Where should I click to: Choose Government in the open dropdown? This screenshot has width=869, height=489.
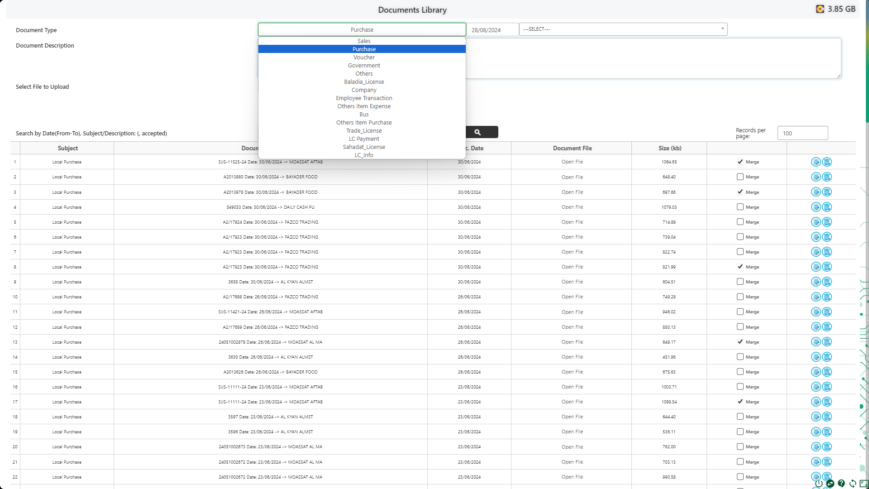point(364,65)
